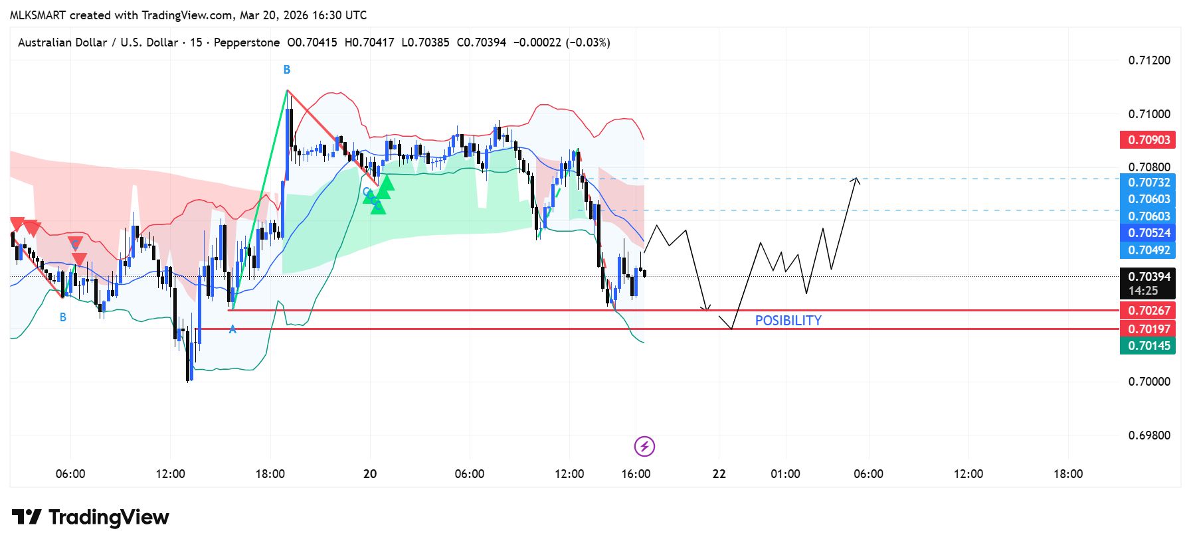Click the green 0.70145 price label

click(1148, 346)
